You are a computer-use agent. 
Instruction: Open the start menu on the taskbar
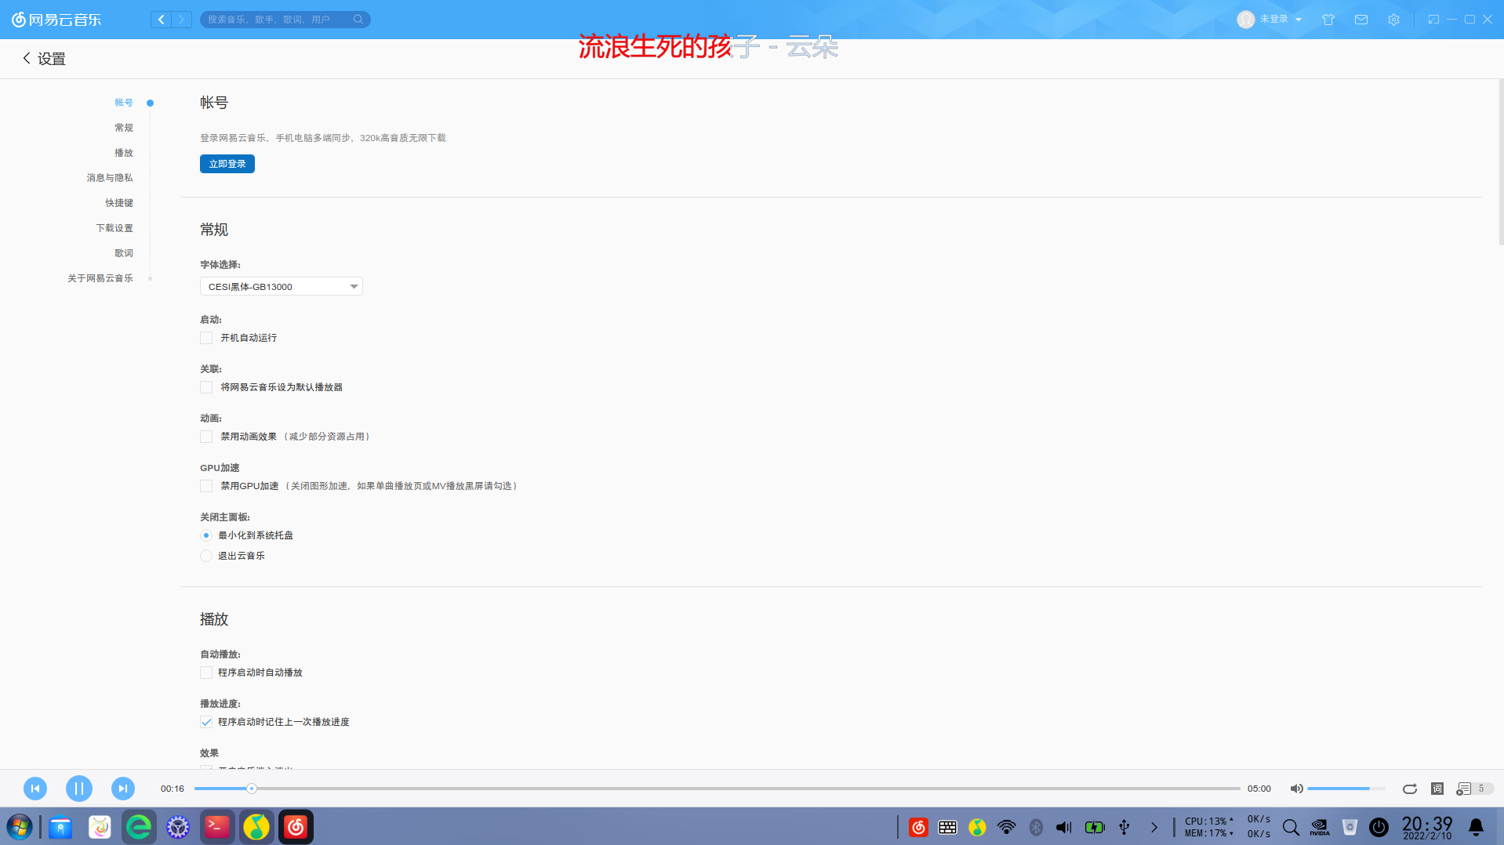point(20,827)
